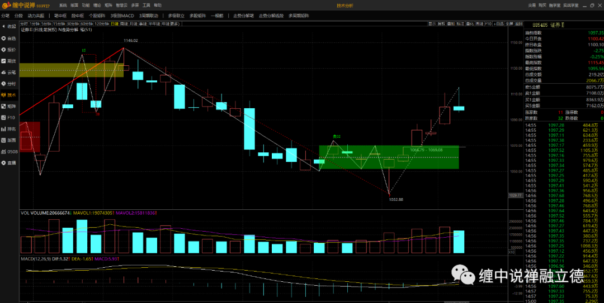
Task: Switch to 120分钟 period tab
Action: [102, 24]
